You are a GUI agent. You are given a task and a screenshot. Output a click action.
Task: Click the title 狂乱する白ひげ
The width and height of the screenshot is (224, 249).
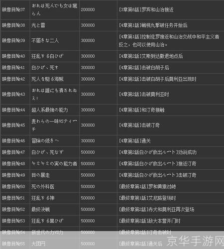click(x=47, y=56)
